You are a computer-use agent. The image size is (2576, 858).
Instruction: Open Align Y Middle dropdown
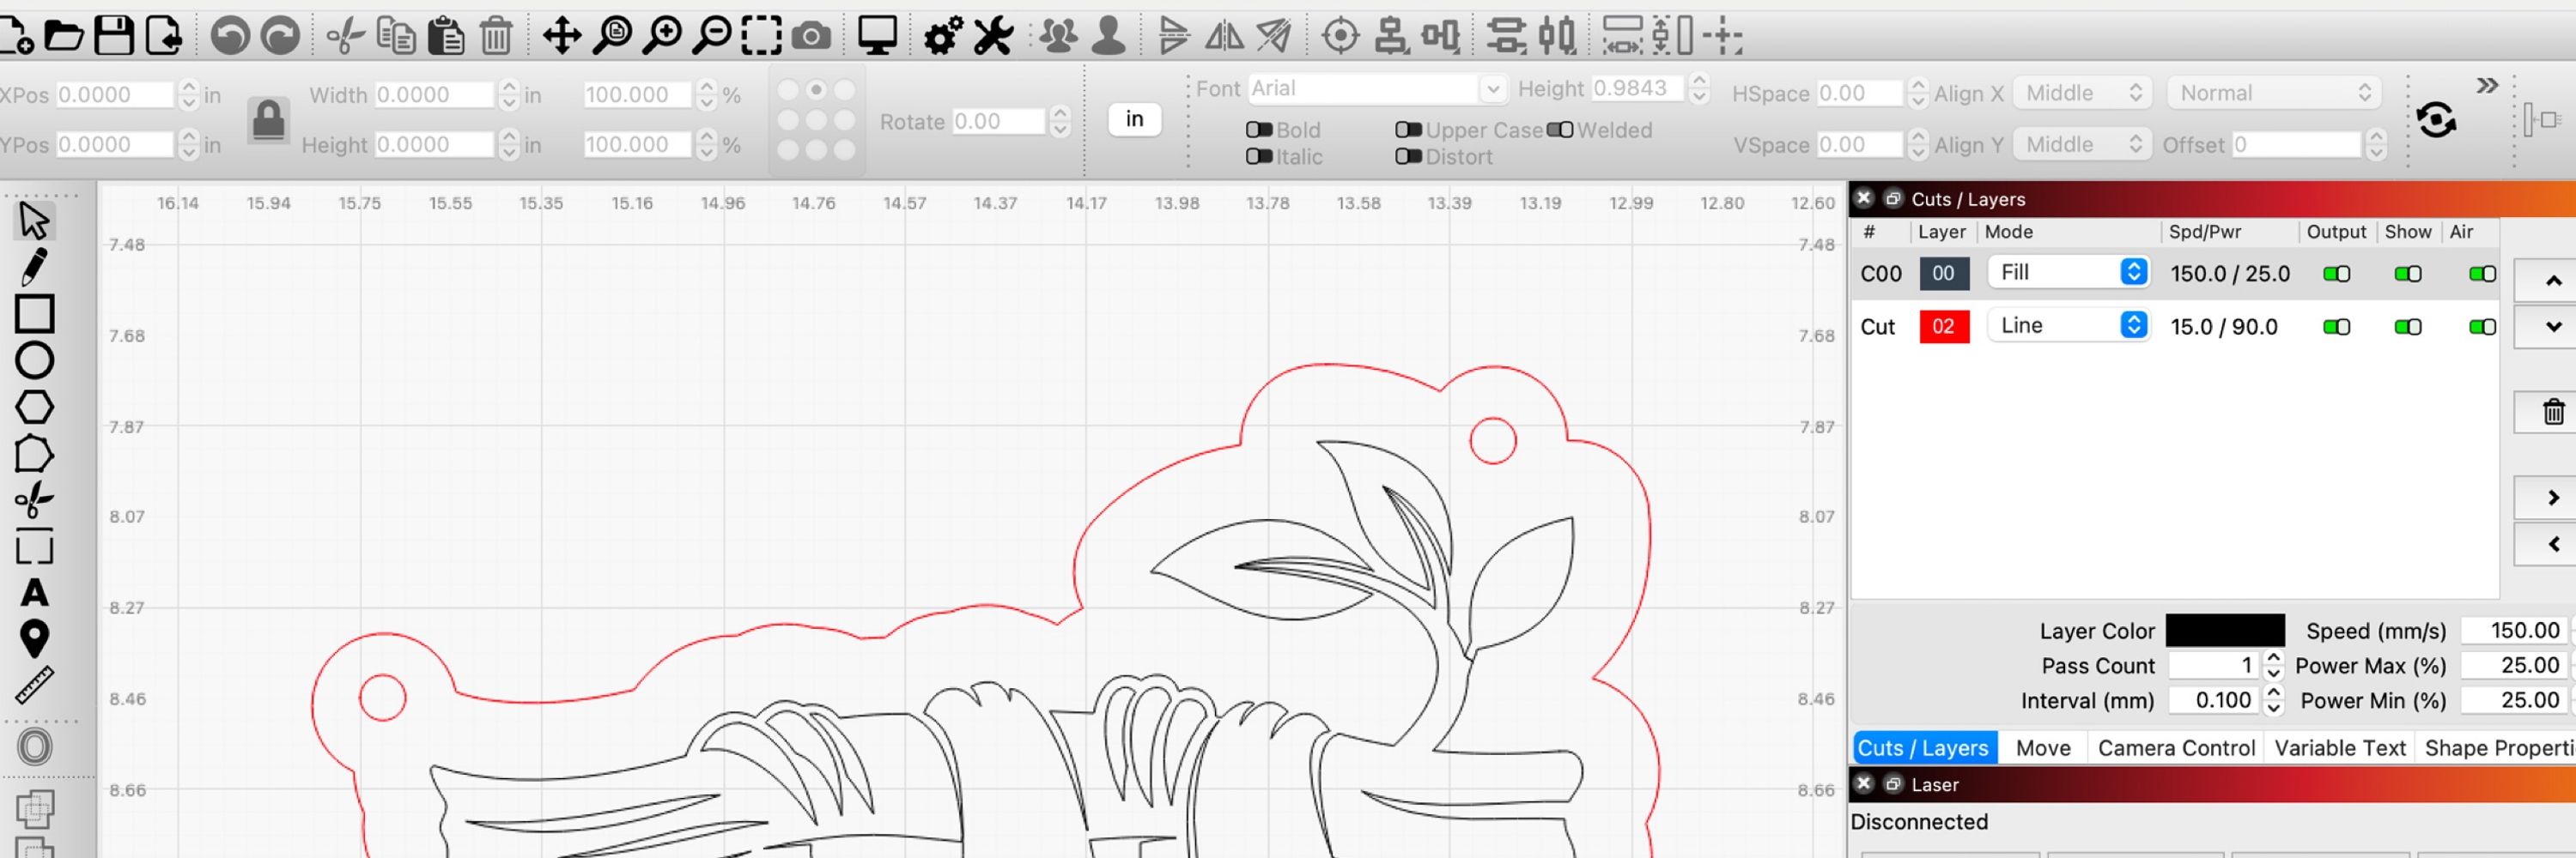click(x=2083, y=145)
